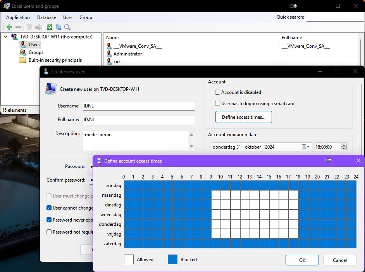Click the maandag 9 to 10 grid cell
Screen dimensions: 365x272
pos(216,195)
